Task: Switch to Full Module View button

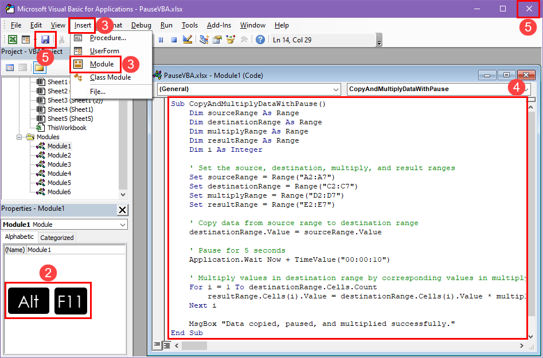Action: pos(167,345)
